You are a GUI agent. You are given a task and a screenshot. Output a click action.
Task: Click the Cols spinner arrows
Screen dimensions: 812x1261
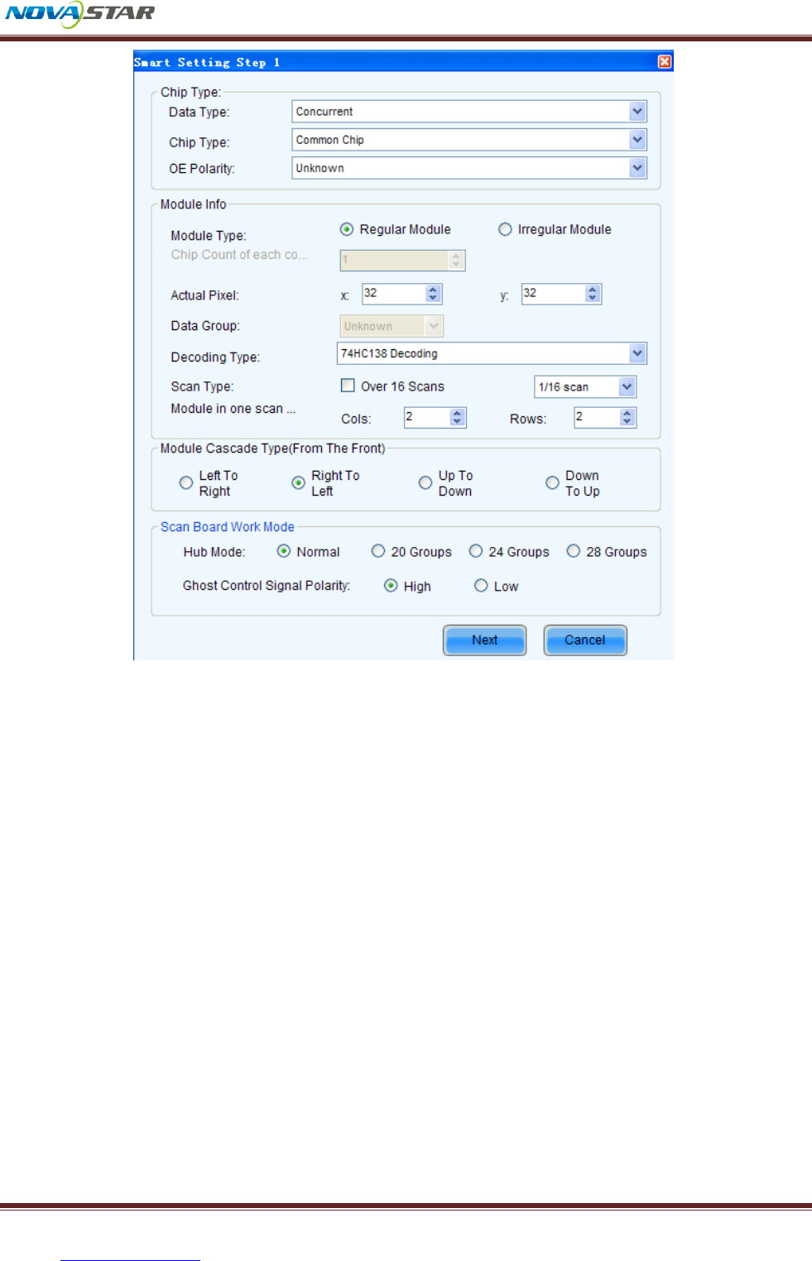(458, 417)
